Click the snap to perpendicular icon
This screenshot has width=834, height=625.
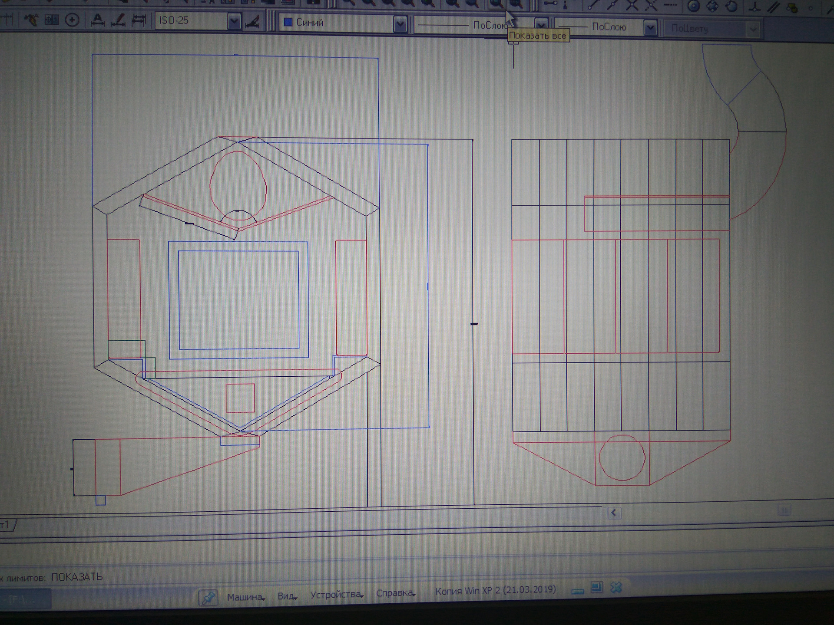coord(755,7)
